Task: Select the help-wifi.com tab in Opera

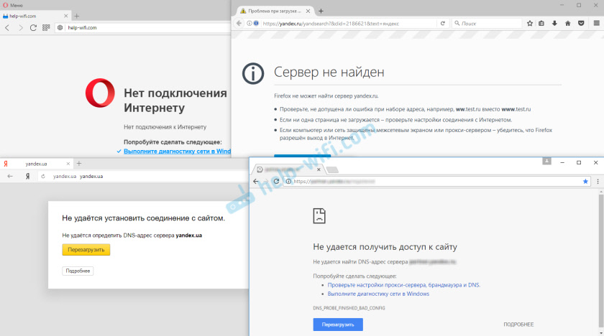Action: point(35,16)
